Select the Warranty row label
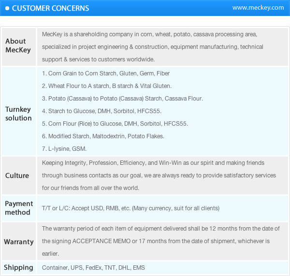The width and height of the screenshot is (290, 276). coord(18,241)
